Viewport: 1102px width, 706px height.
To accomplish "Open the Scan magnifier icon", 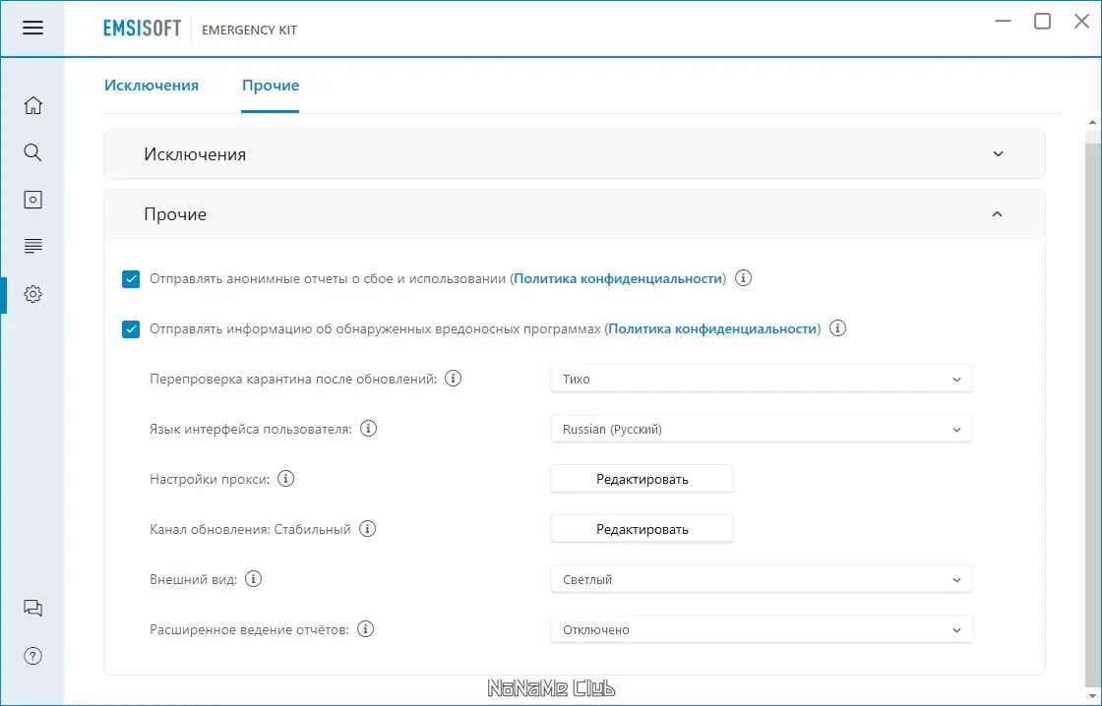I will point(32,152).
